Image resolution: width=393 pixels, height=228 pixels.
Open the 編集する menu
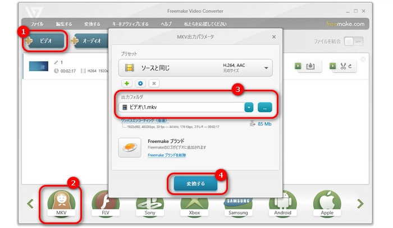(63, 24)
